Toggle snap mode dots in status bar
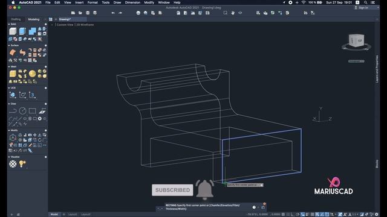 (x=288, y=215)
